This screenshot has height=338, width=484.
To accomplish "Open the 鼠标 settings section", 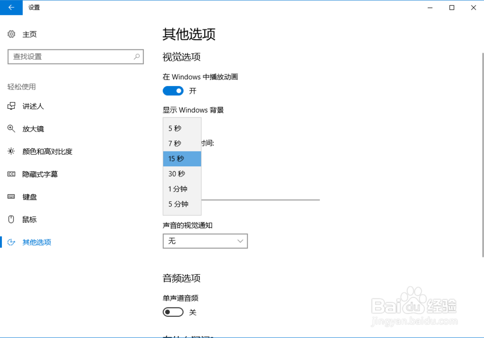I will tap(29, 219).
